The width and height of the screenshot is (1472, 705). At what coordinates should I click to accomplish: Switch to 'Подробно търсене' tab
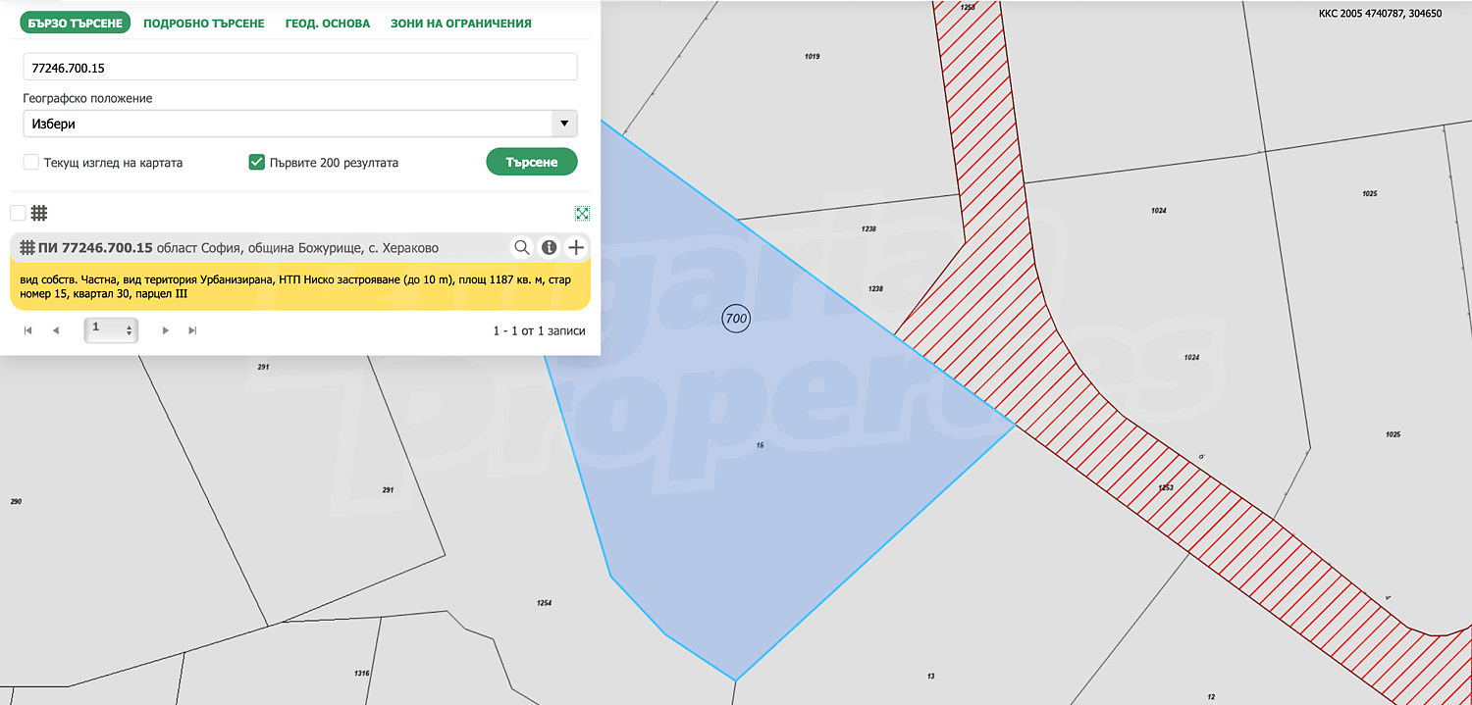[x=203, y=23]
